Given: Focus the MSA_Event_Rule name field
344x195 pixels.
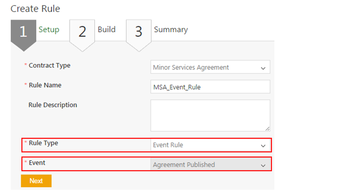Looking at the screenshot, I should click(210, 87).
